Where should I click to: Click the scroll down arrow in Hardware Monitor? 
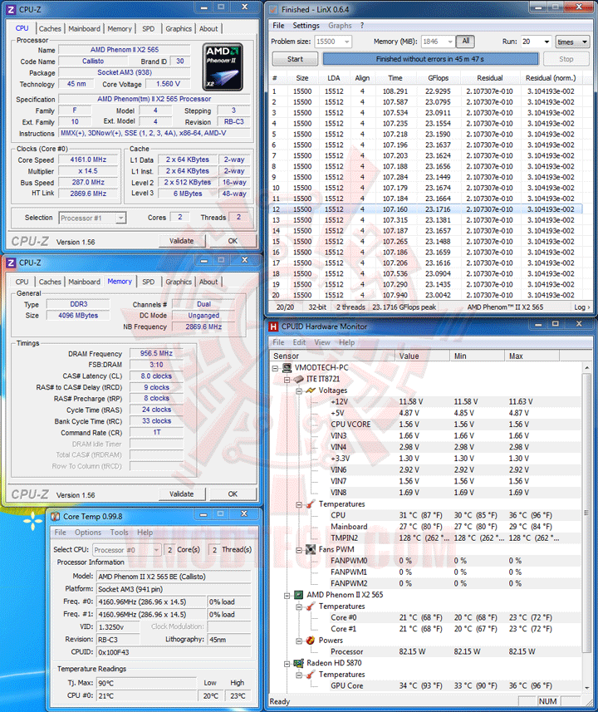tap(586, 686)
